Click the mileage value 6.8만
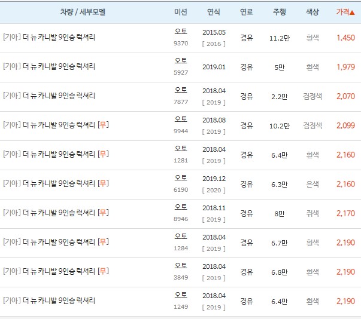This screenshot has width=361, height=319. tap(280, 272)
